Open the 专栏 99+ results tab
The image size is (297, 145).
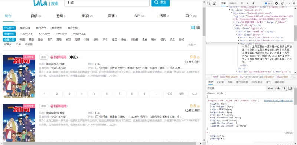pos(140,16)
